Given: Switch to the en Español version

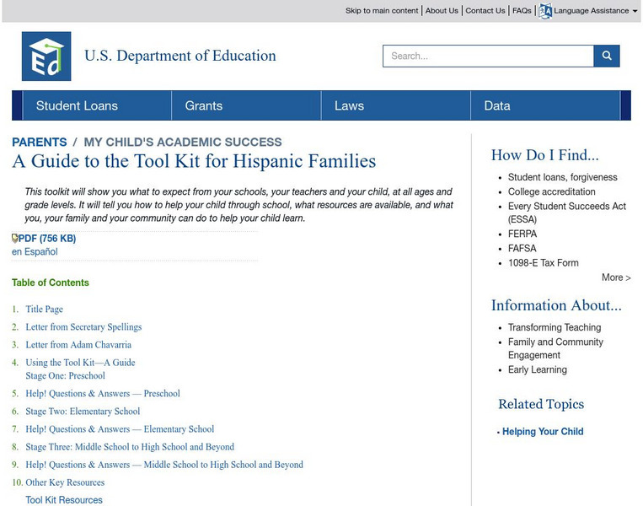Looking at the screenshot, I should 35,252.
